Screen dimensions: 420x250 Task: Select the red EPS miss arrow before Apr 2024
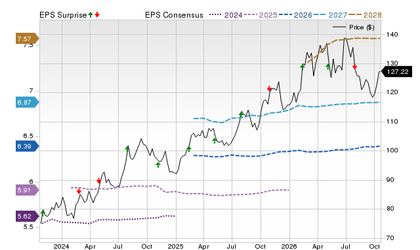click(x=79, y=191)
